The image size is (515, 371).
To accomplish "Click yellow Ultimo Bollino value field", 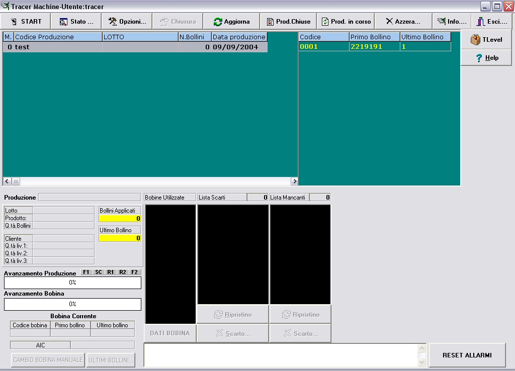I will pos(120,238).
